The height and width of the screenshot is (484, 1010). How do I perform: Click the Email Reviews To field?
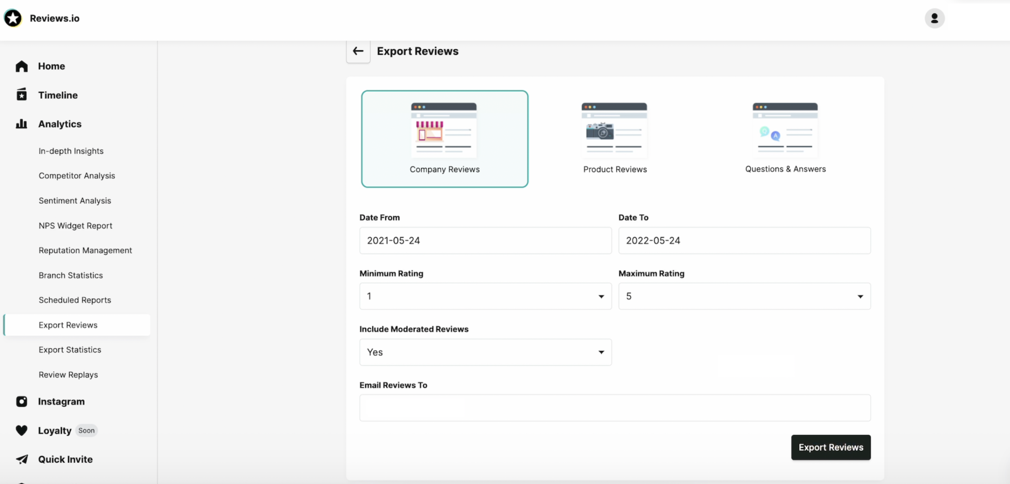tap(615, 408)
